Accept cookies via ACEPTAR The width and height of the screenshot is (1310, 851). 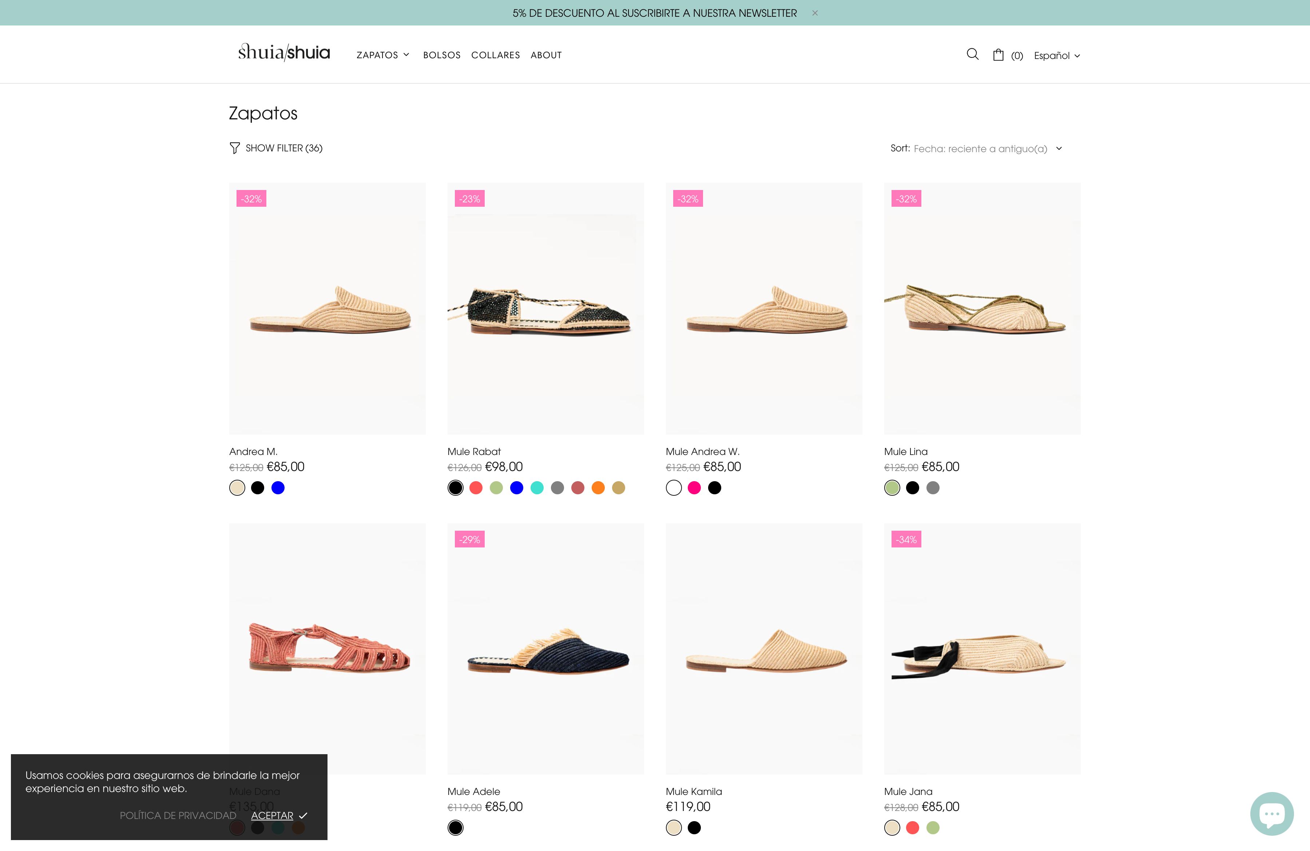pyautogui.click(x=272, y=815)
